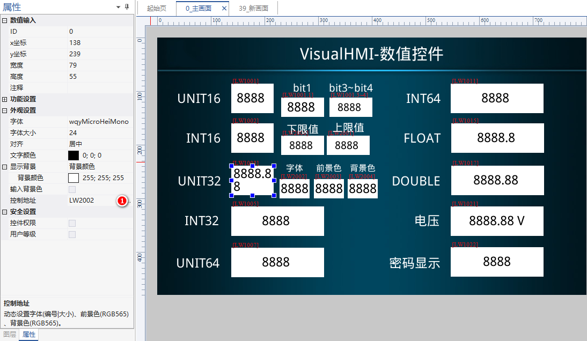Collapse the 安全设置 property group
This screenshot has width=587, height=341.
point(5,212)
